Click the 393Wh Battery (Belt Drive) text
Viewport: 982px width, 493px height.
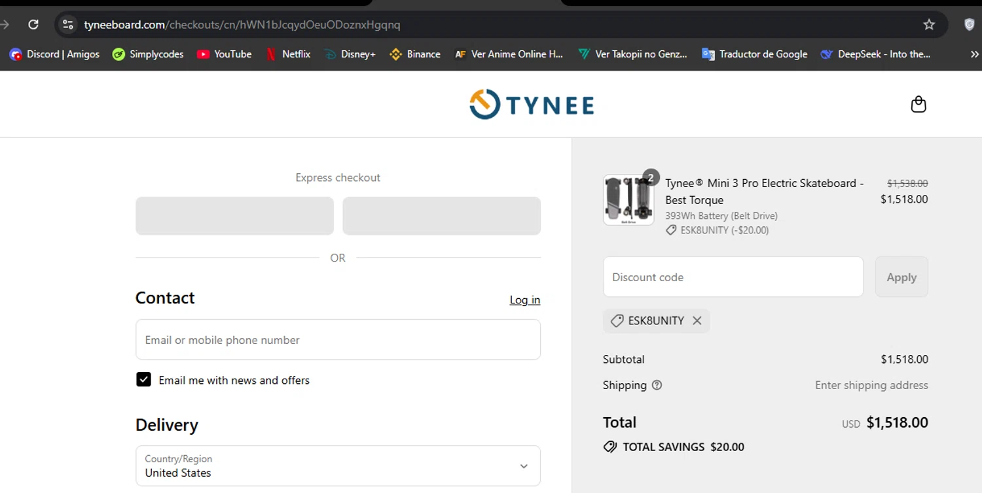pyautogui.click(x=721, y=216)
